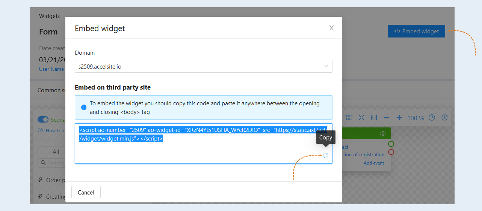The image size is (482, 211).
Task: Select the All filter tab
Action: 52,152
